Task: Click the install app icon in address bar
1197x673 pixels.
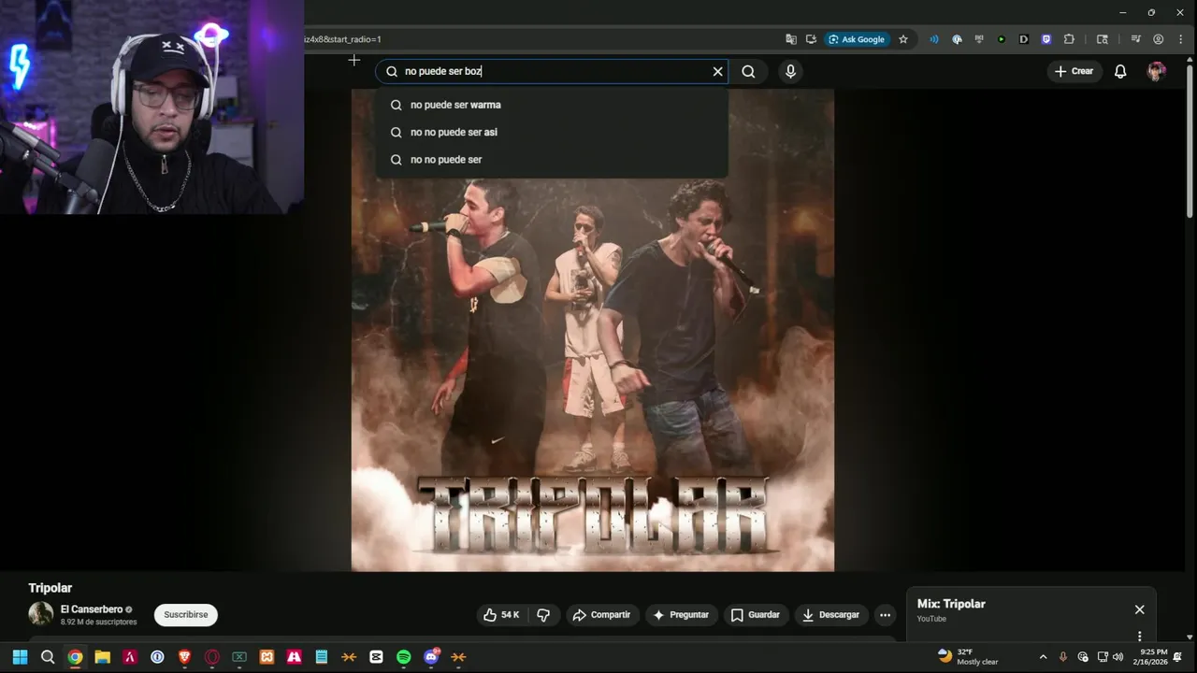Action: 811,39
